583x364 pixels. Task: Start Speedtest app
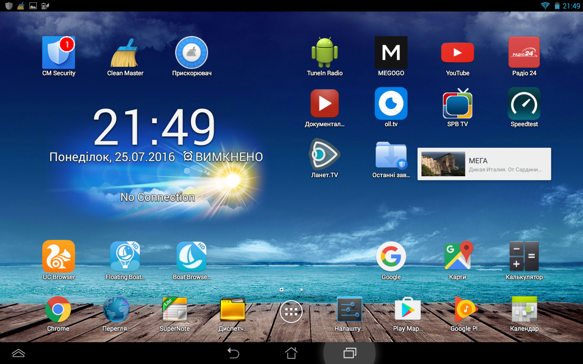click(x=524, y=104)
